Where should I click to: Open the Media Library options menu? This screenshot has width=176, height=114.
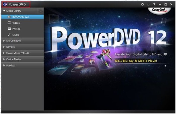coord(40,11)
